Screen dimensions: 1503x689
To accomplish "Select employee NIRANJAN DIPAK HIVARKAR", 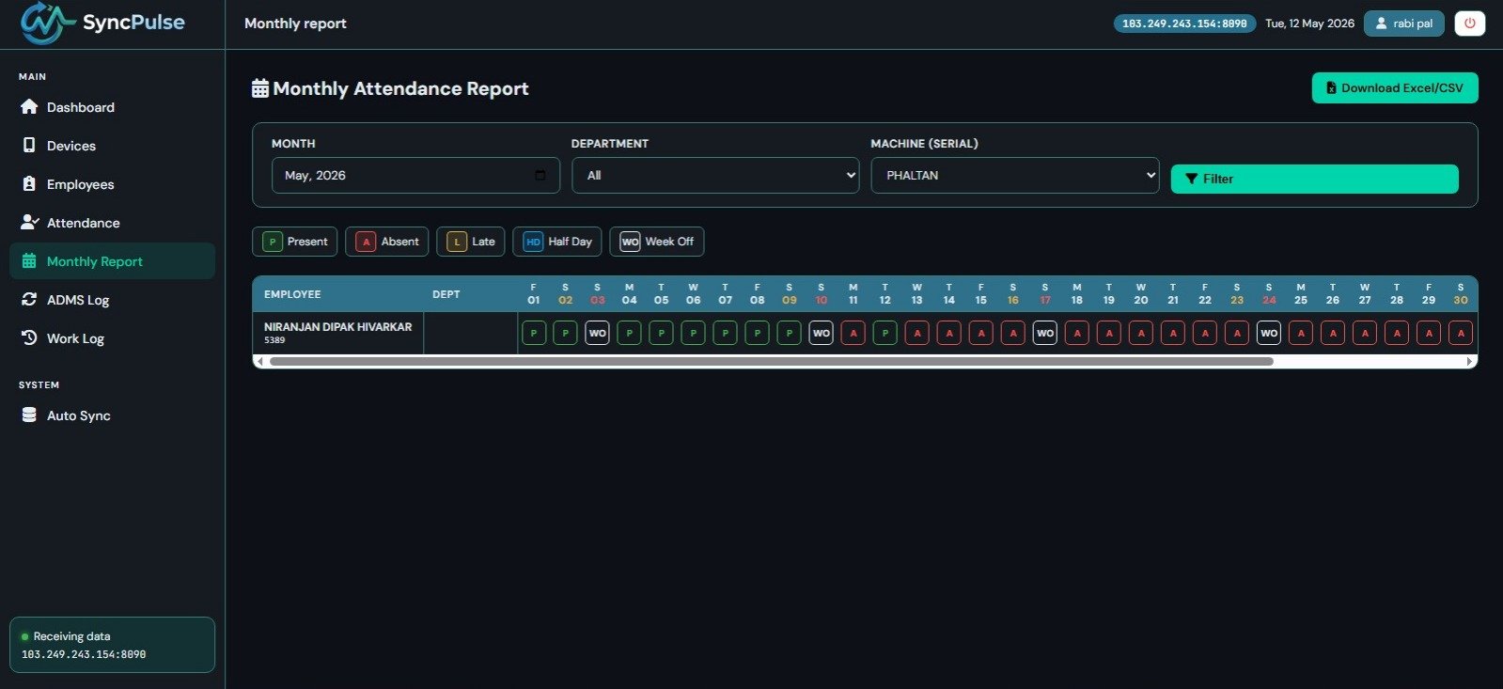I will pyautogui.click(x=337, y=327).
